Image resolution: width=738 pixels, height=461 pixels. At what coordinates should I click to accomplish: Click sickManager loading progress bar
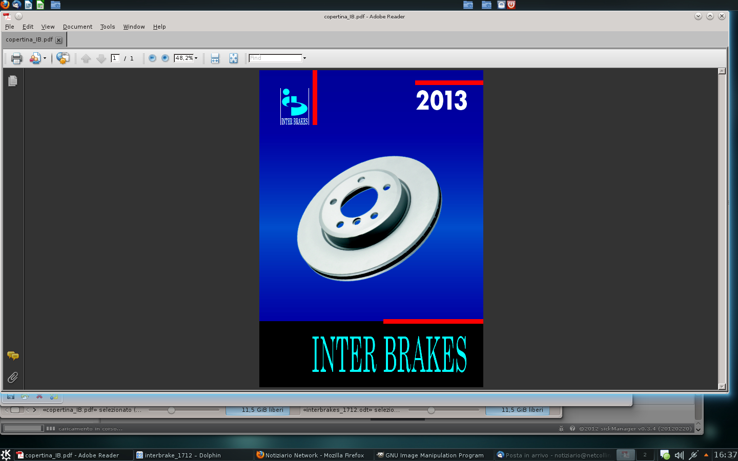point(24,428)
